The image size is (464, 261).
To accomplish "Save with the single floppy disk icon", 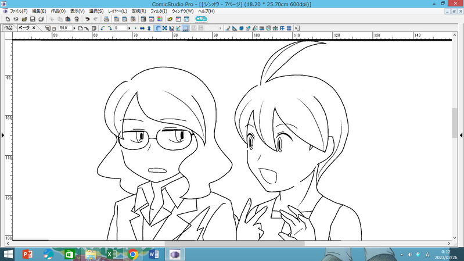I will 33,19.
